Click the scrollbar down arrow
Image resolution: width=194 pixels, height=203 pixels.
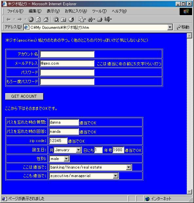click(x=189, y=192)
